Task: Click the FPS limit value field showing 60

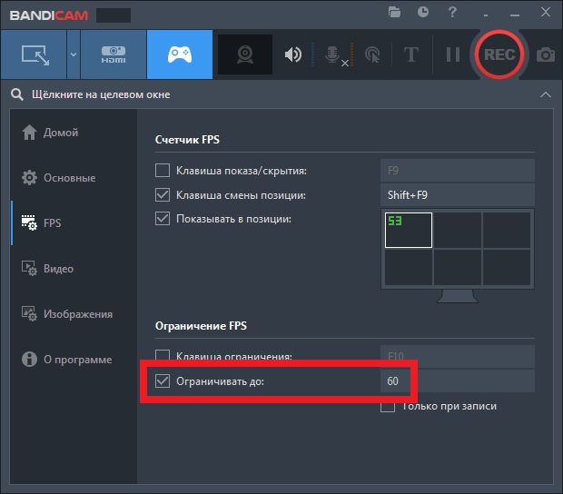Action: click(x=456, y=381)
